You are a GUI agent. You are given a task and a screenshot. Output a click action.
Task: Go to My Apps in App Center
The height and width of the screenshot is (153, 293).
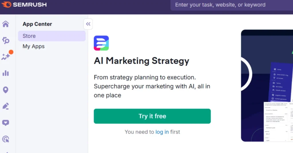click(x=34, y=46)
